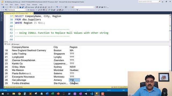Select the NSW region cell

74,67
